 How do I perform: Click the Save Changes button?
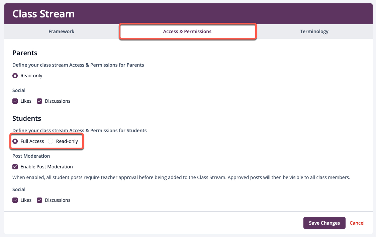point(324,223)
